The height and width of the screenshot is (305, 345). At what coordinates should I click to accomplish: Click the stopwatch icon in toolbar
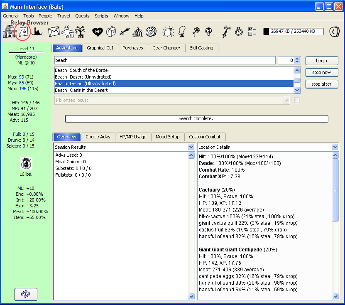click(x=239, y=32)
